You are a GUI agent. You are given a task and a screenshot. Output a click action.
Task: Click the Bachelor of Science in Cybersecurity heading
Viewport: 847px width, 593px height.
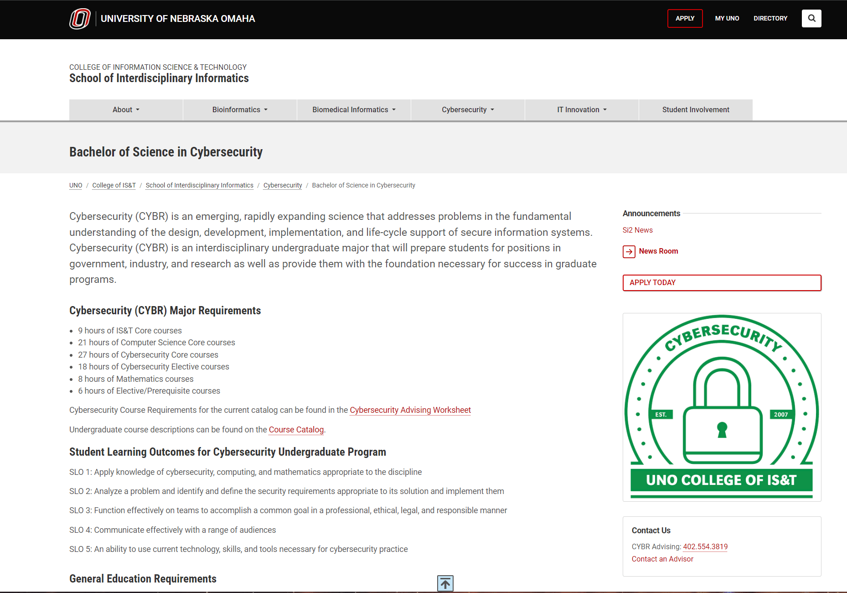(x=166, y=152)
